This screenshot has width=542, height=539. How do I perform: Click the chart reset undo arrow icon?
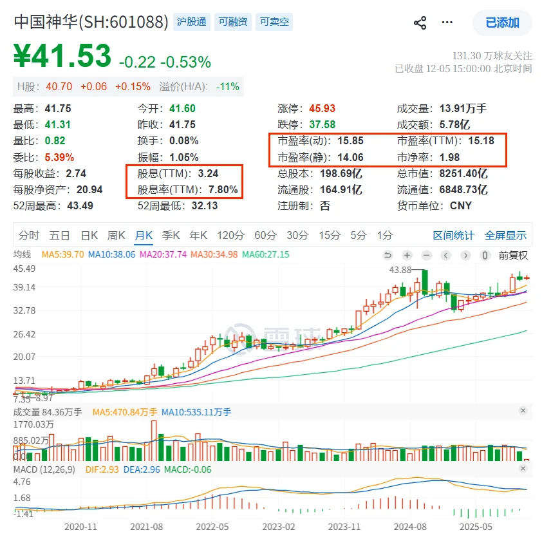388,256
